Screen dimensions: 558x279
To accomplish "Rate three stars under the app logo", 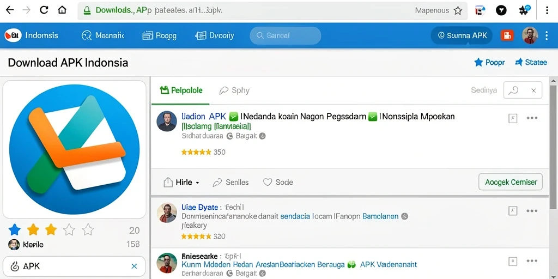I will (x=51, y=230).
